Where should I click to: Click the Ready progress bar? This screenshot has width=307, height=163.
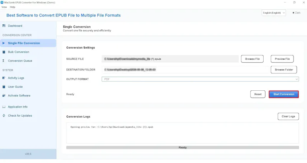(183, 147)
